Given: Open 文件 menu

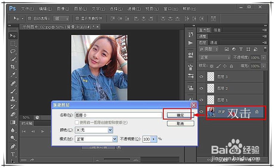Looking at the screenshot, I should click(x=27, y=9).
